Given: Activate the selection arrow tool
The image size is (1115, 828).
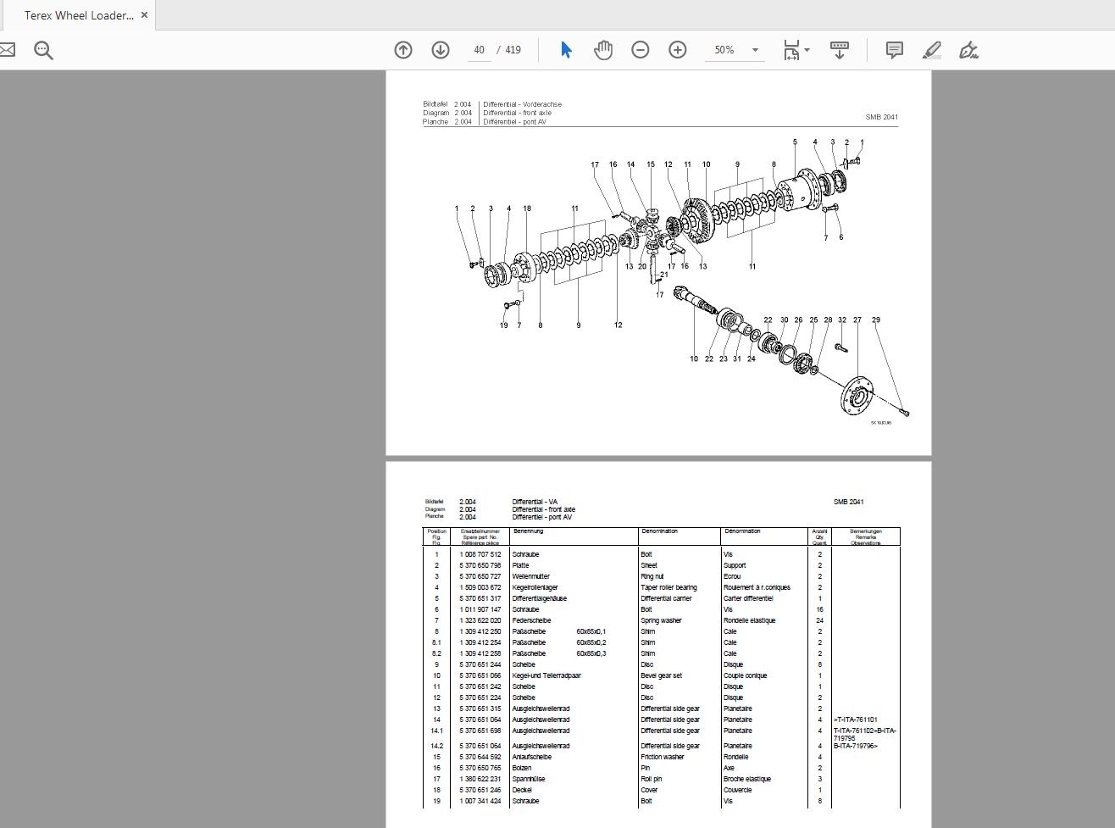Looking at the screenshot, I should 565,50.
